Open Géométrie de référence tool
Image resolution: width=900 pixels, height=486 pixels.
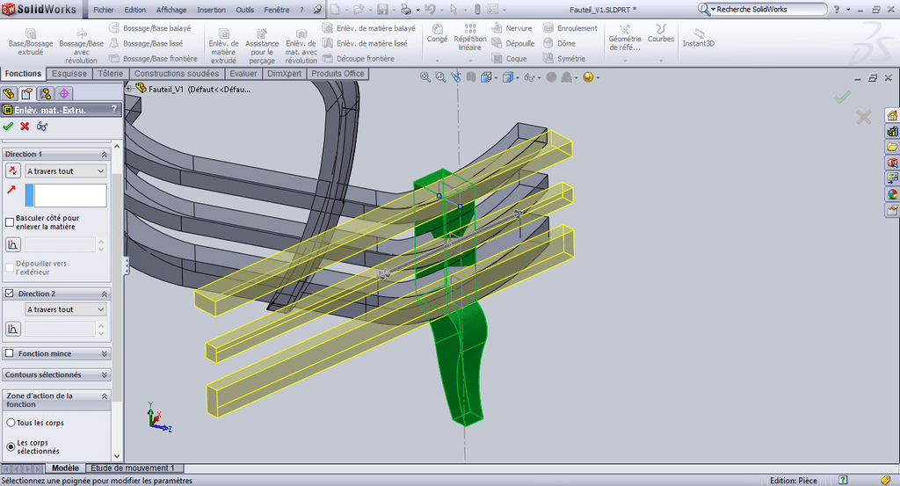pos(625,37)
